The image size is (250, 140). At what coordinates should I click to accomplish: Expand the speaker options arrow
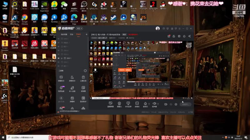point(158,104)
